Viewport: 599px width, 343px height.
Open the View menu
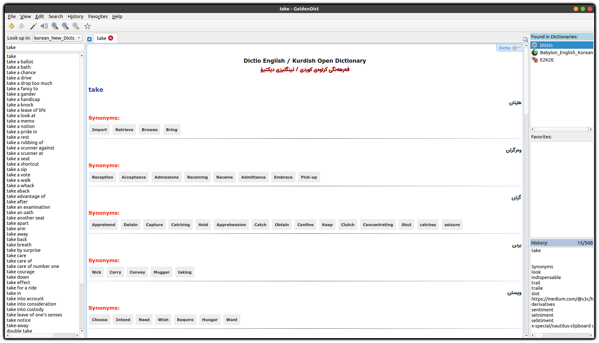pyautogui.click(x=26, y=16)
